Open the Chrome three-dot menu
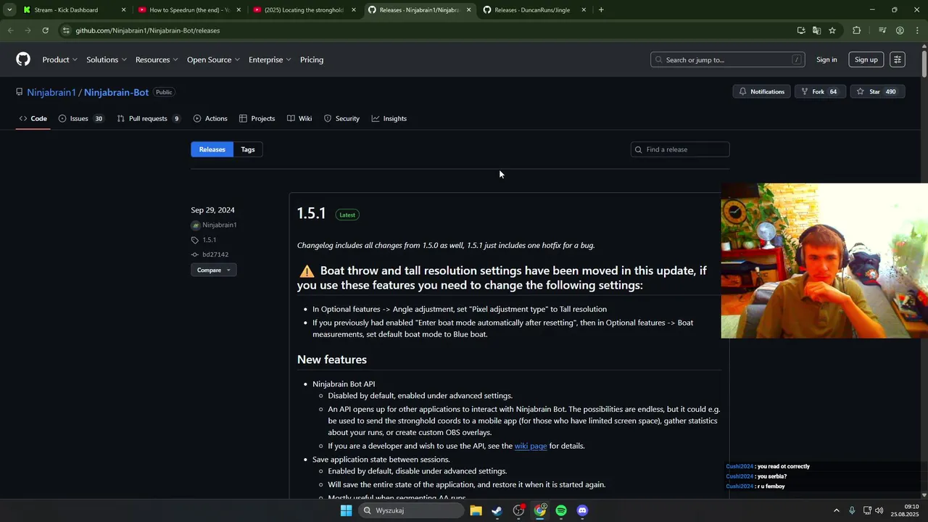This screenshot has width=928, height=522. (x=917, y=30)
